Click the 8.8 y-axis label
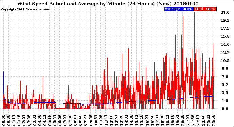 [225, 68]
